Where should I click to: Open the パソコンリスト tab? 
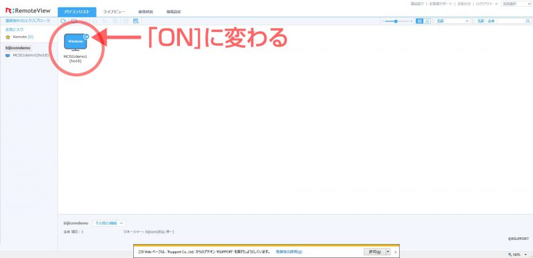pos(77,12)
